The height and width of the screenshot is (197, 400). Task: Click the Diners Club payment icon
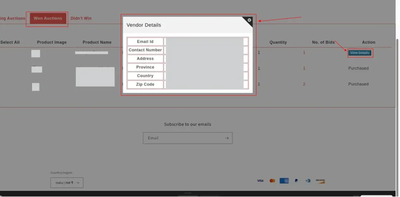[x=308, y=181]
